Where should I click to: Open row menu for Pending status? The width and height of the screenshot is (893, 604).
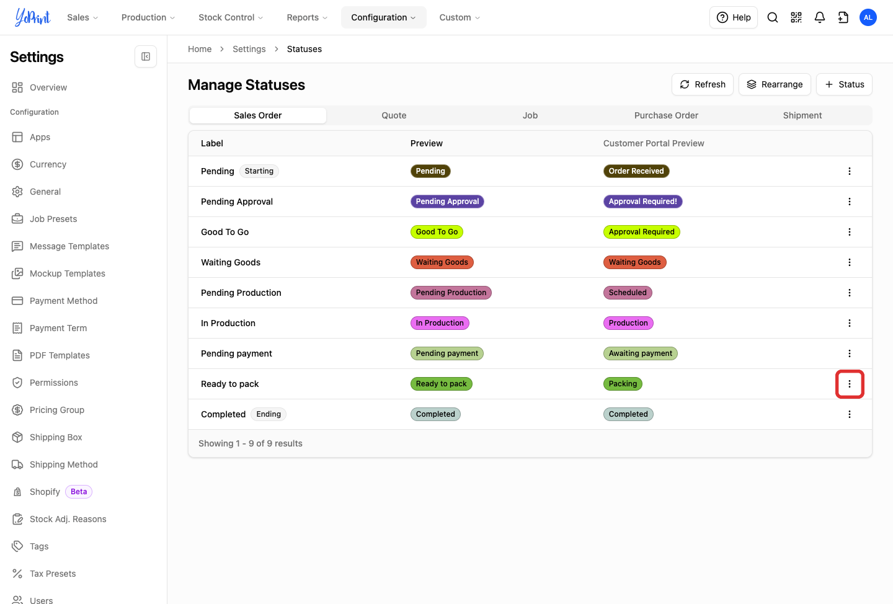850,171
